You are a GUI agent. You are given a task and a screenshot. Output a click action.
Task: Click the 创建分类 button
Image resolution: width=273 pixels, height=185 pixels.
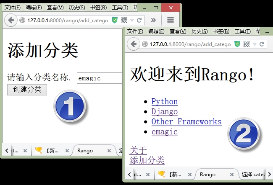27,90
